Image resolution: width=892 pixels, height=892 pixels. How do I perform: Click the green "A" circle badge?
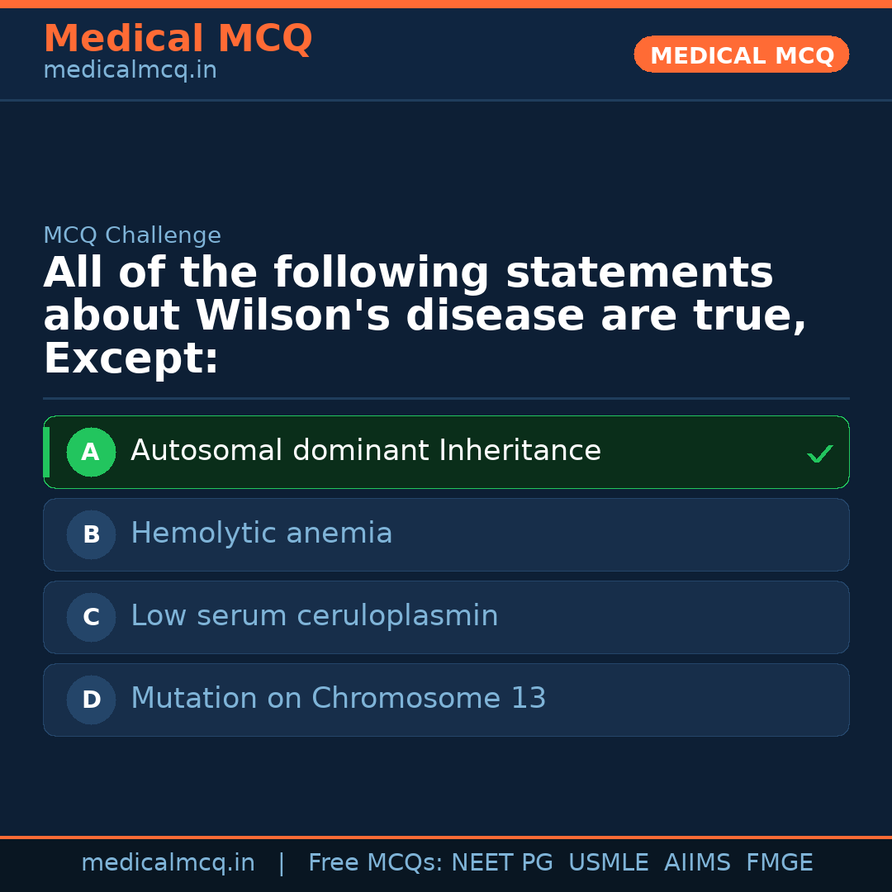[91, 452]
